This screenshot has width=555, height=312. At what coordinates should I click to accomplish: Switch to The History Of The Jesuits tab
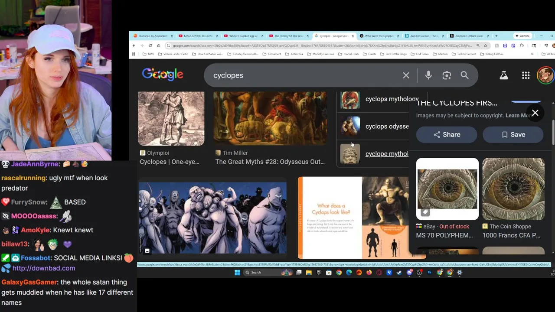point(289,36)
